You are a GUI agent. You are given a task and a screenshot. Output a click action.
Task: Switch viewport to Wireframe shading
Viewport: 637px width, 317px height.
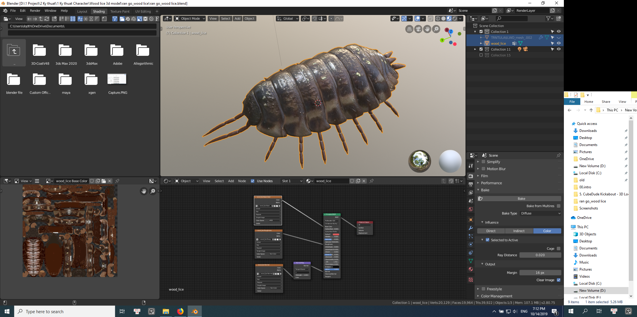pyautogui.click(x=437, y=19)
